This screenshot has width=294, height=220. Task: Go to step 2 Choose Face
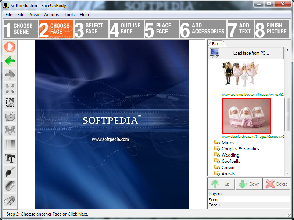coord(56,29)
